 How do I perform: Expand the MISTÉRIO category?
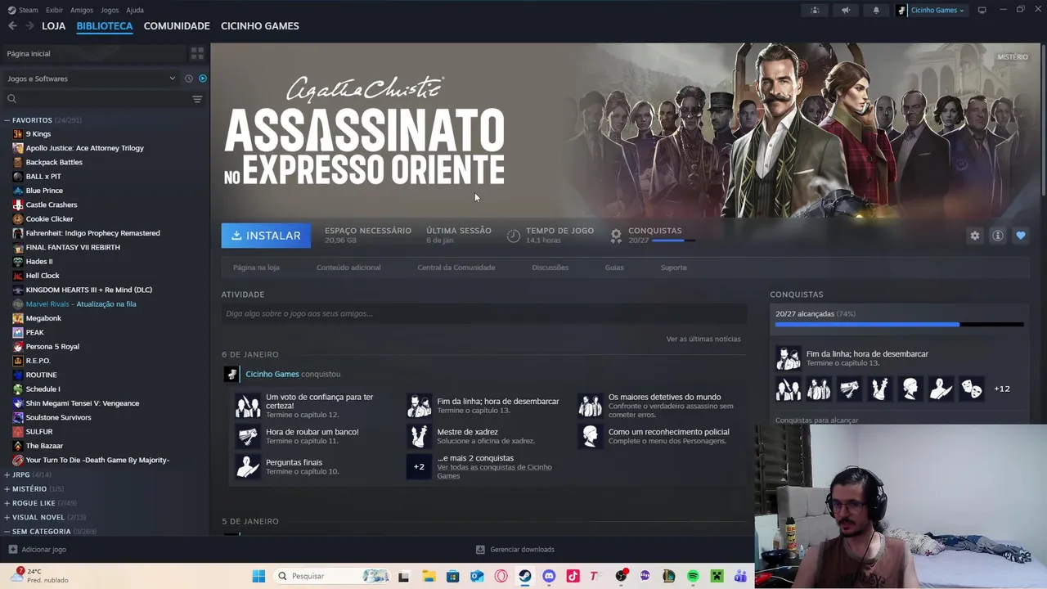click(7, 489)
